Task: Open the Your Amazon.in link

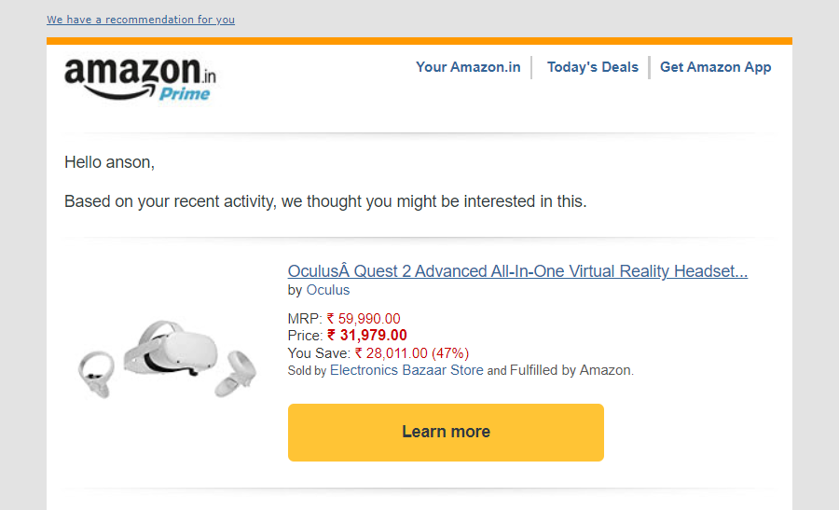Action: coord(468,67)
